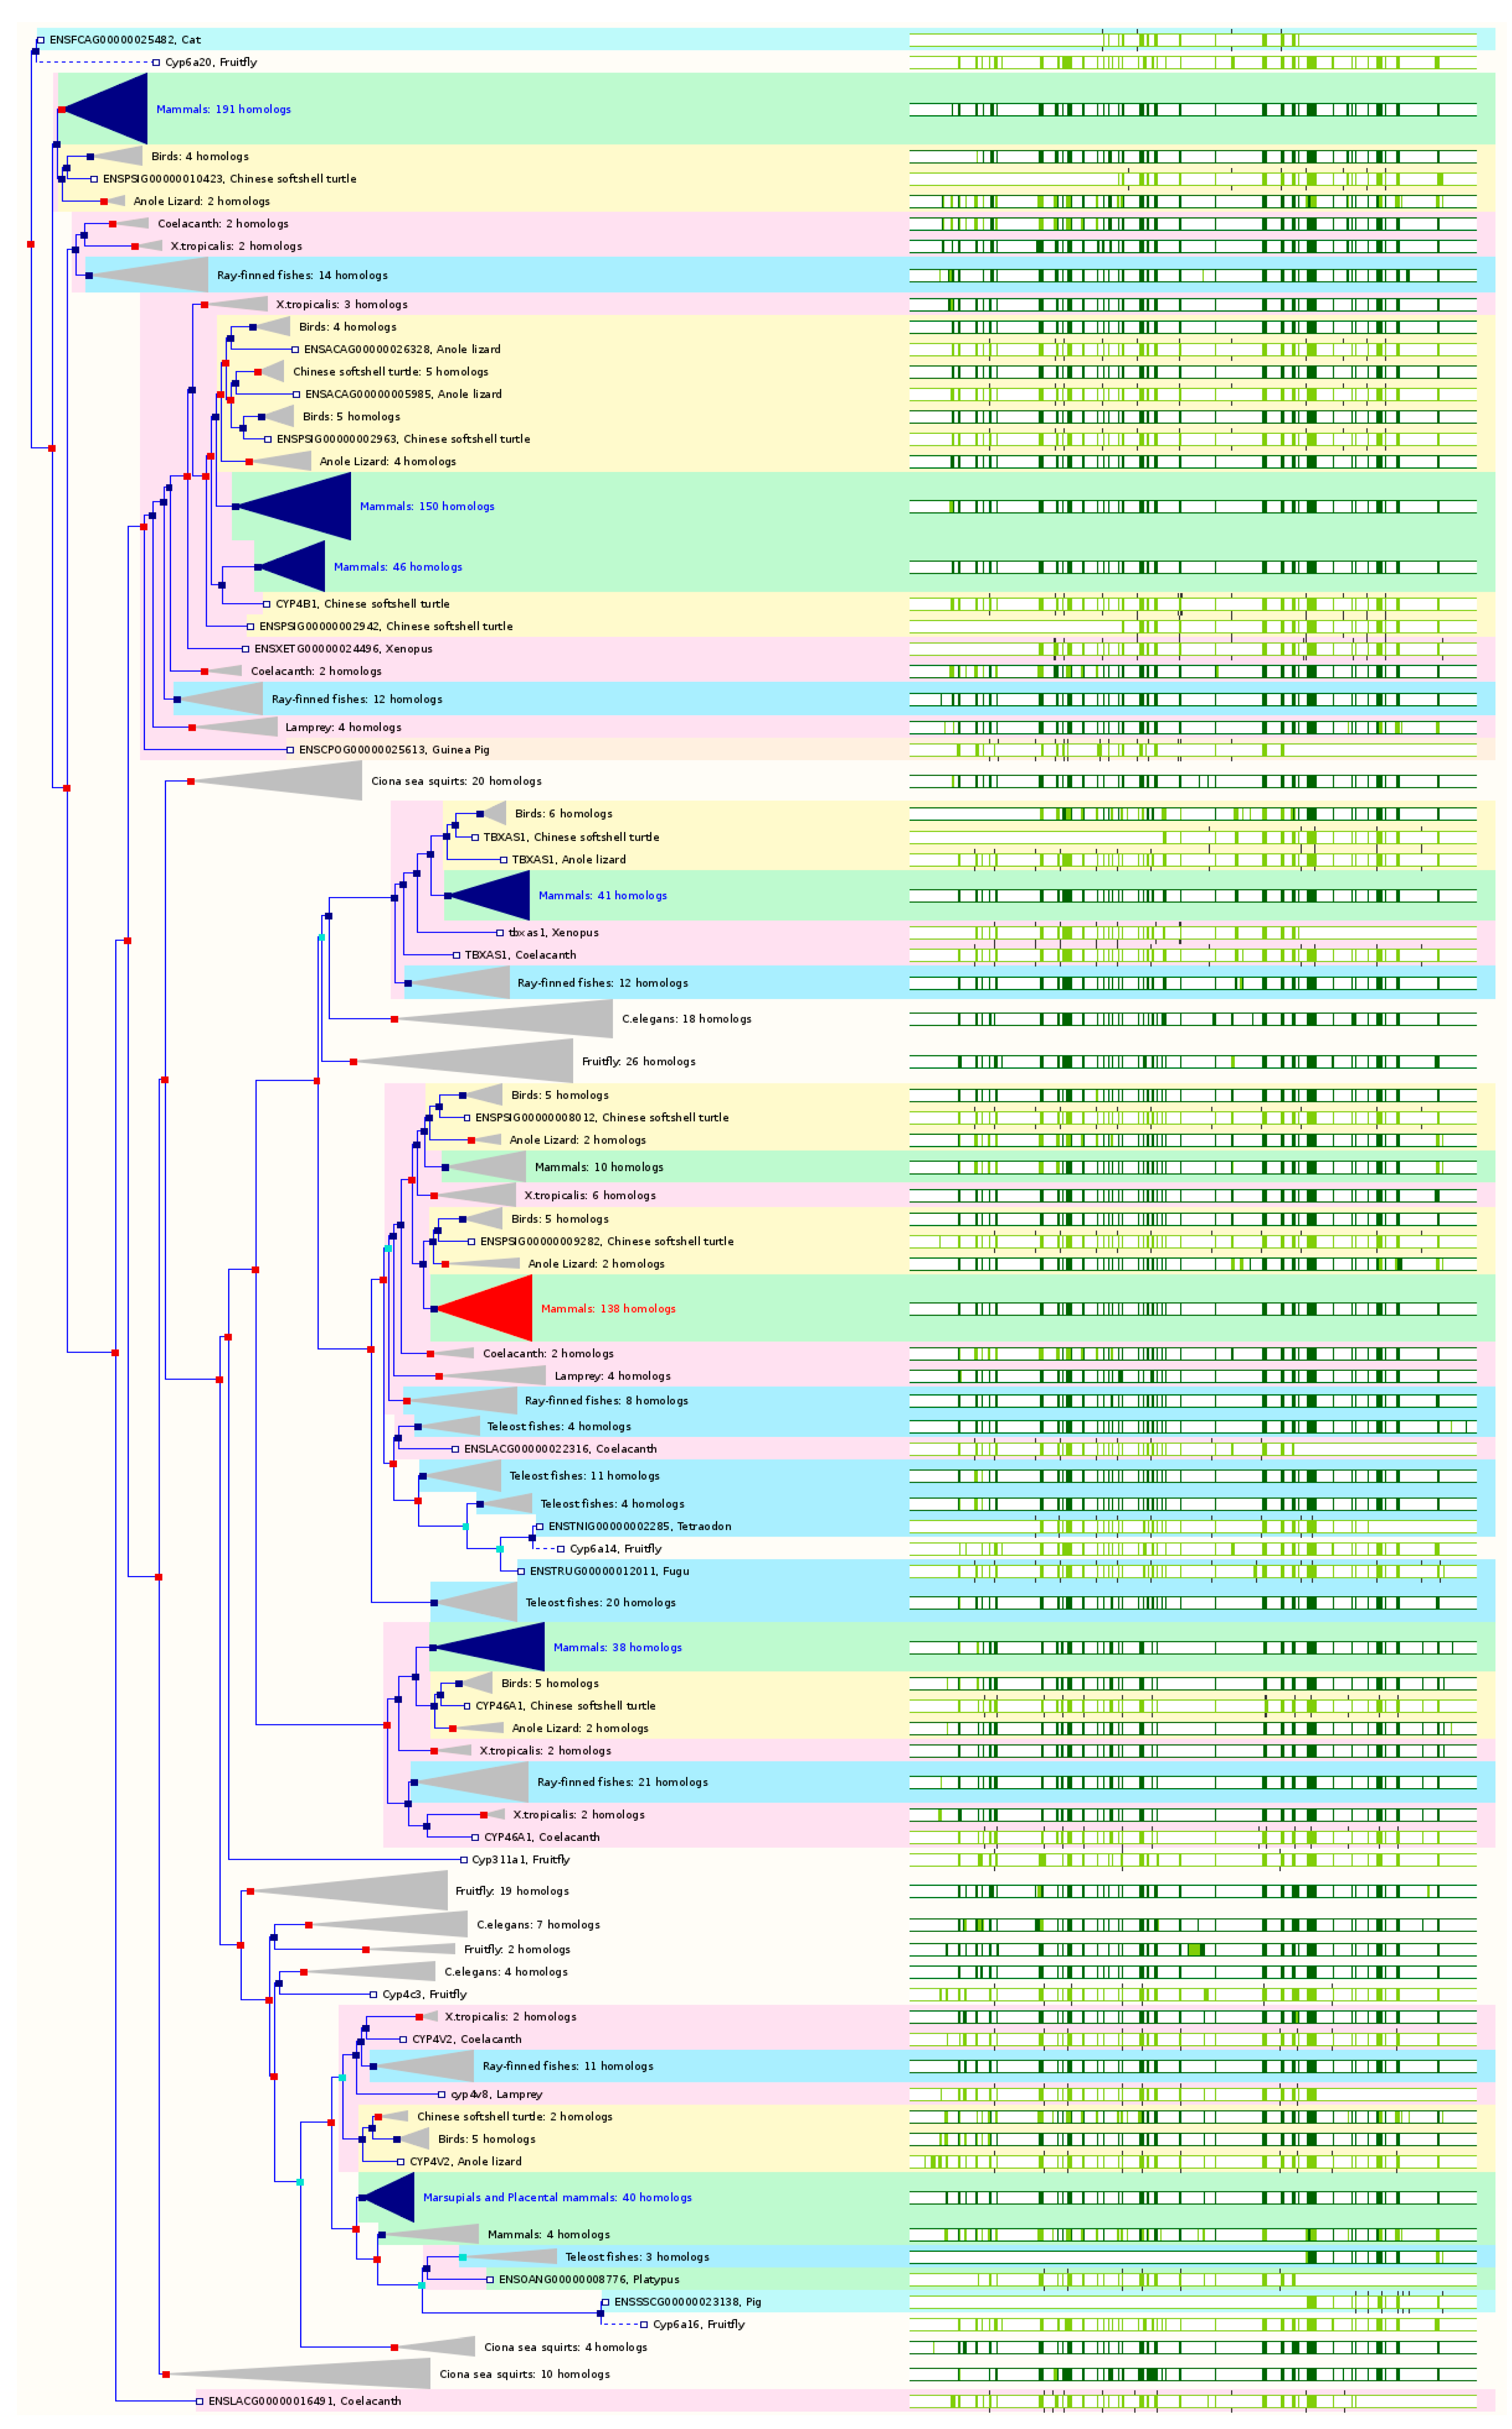This screenshot has width=1512, height=2429.
Task: Select leaf ENSTRUG00000012011, Fugu
Action: coord(609,1571)
